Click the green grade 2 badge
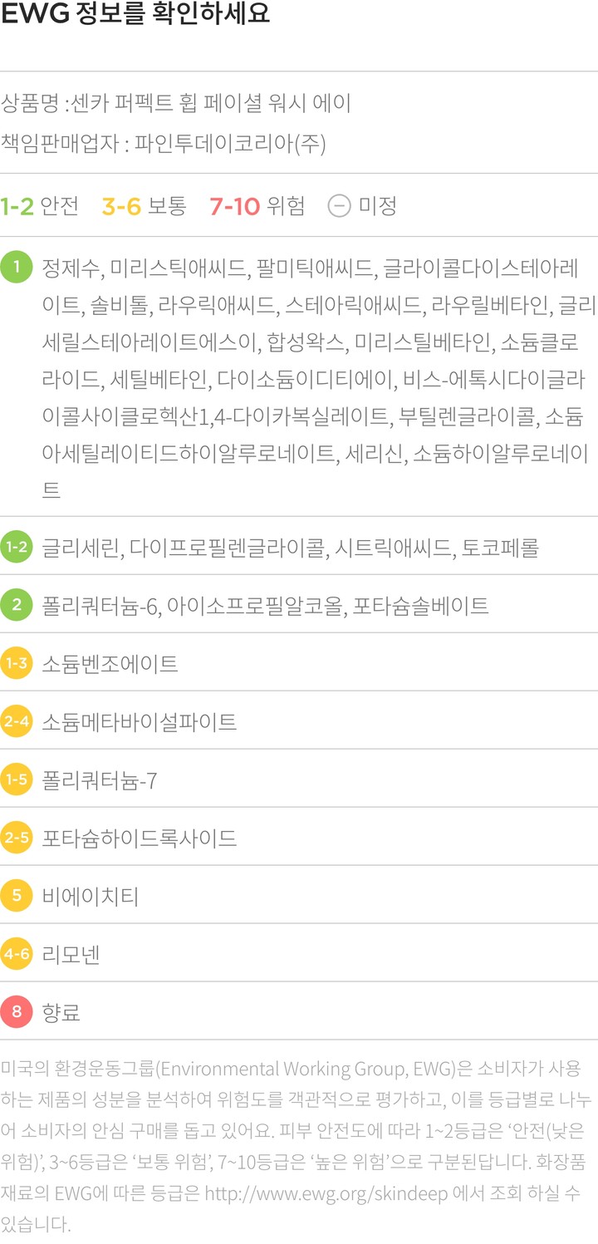Image resolution: width=598 pixels, height=1244 pixels. (x=17, y=605)
